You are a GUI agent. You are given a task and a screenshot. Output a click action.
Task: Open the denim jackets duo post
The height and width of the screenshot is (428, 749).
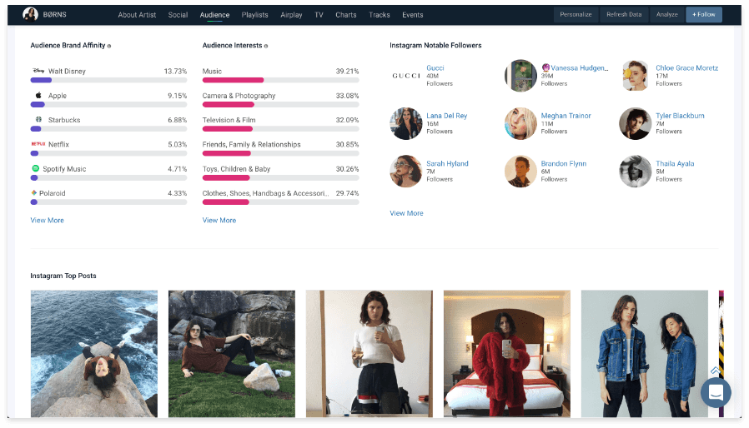coord(645,354)
